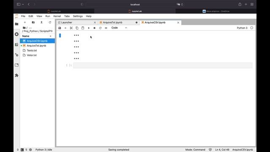Screen dimensions: 270x152
Task: Cut the selected cells
Action: pos(71,28)
